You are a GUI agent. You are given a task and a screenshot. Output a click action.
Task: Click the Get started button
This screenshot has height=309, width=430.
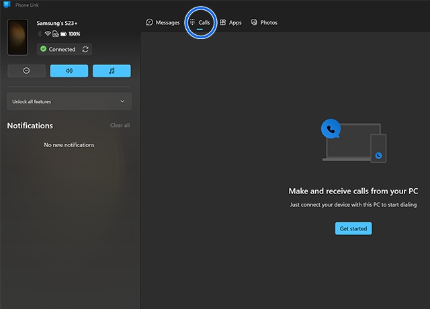[x=353, y=228]
